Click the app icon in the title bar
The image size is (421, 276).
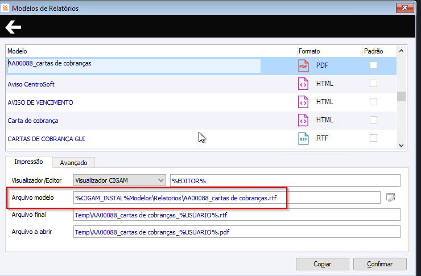point(5,8)
